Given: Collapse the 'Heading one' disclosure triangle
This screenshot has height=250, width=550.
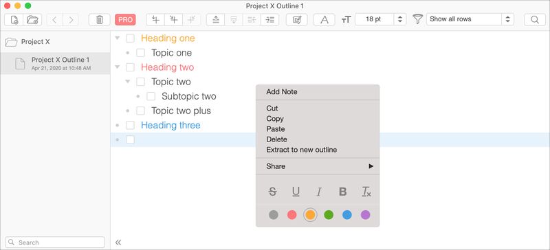Looking at the screenshot, I should pyautogui.click(x=117, y=38).
